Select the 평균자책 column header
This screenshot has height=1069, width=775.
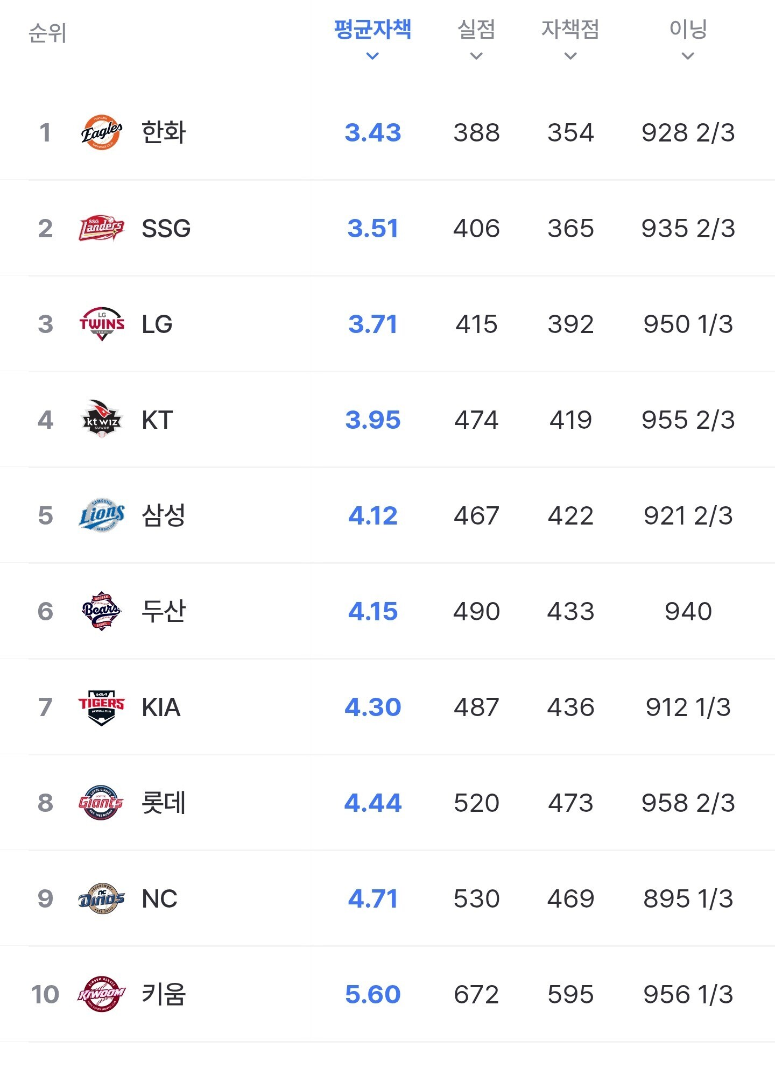[372, 29]
